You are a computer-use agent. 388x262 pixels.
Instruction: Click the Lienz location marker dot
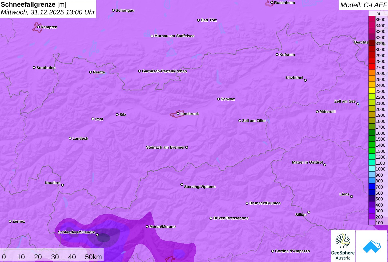351,197
